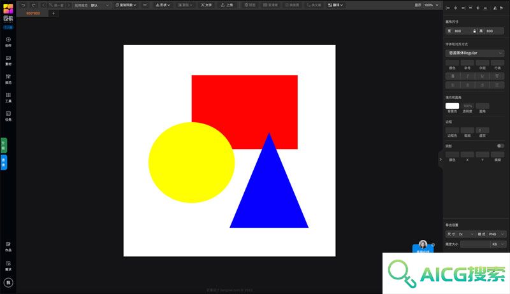Align objects to the left edge

pyautogui.click(x=448, y=8)
